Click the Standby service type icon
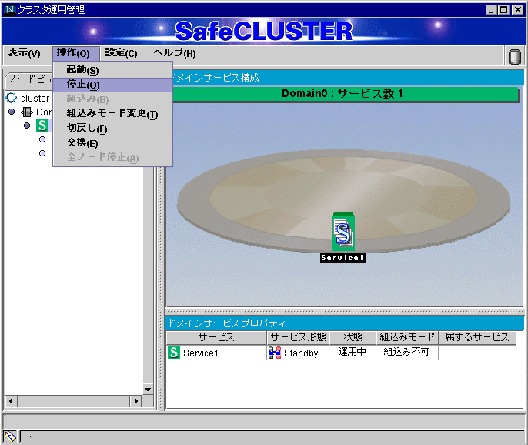 [x=275, y=353]
